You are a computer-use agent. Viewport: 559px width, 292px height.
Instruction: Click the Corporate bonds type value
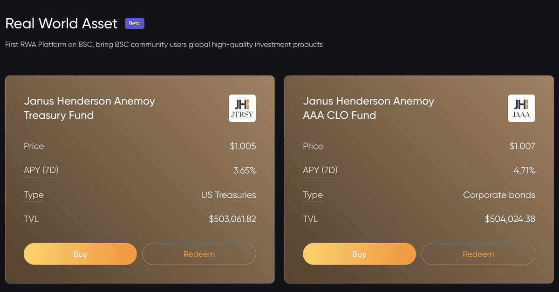499,195
